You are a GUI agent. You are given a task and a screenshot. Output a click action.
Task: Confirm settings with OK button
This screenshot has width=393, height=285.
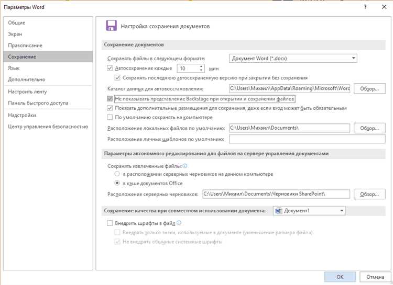pos(340,277)
